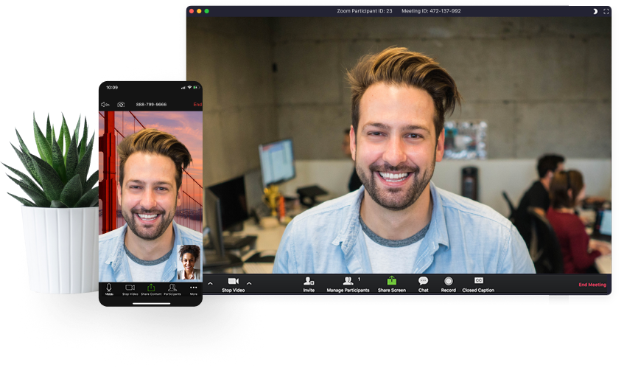Open Manage Participants panel

click(348, 282)
